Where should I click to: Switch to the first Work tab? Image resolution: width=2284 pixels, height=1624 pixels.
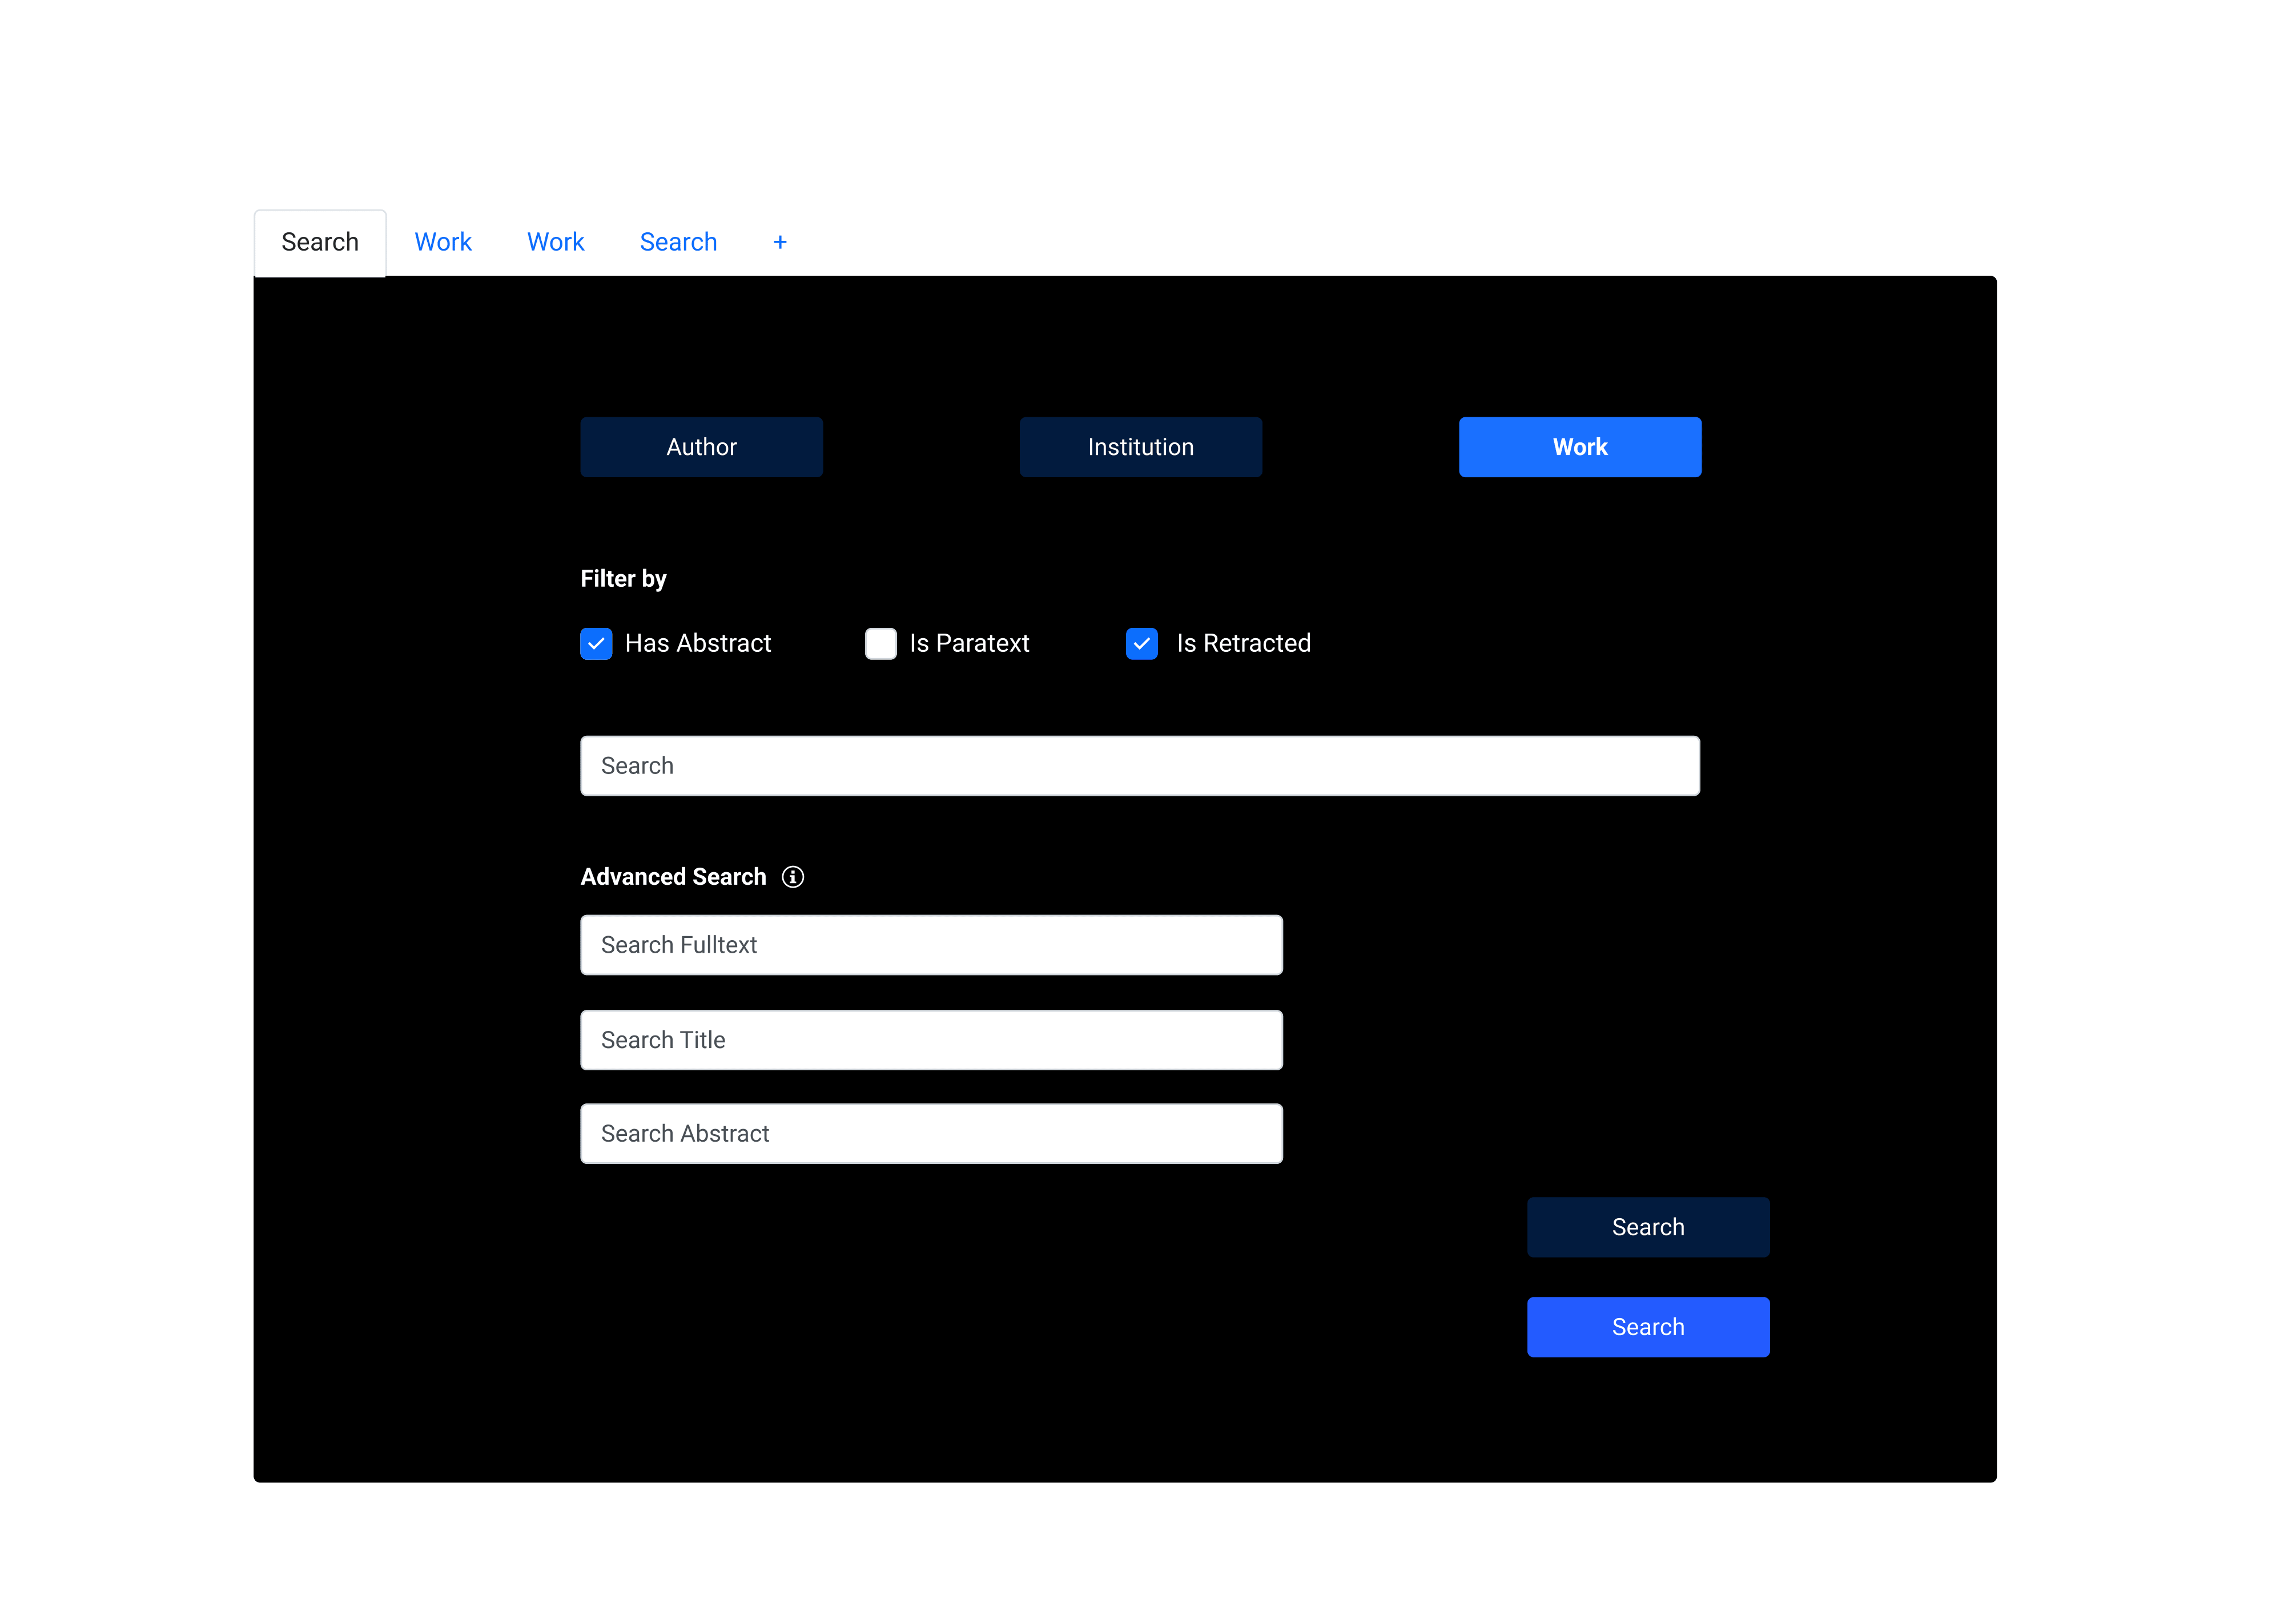tap(442, 242)
